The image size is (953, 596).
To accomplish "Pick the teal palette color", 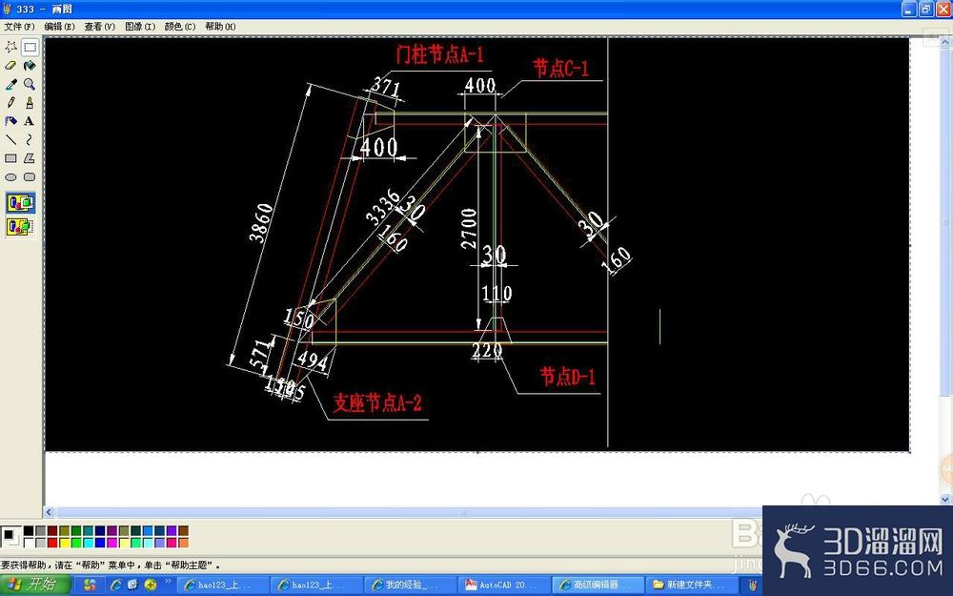I will click(x=88, y=531).
